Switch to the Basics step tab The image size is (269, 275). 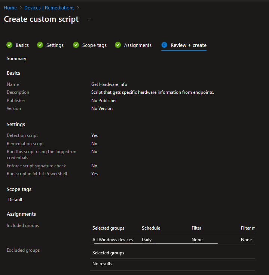coord(22,45)
